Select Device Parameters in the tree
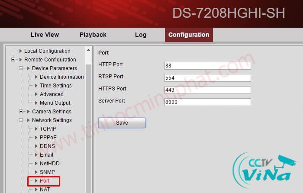Viewport: 303px width, 193px height. point(55,68)
